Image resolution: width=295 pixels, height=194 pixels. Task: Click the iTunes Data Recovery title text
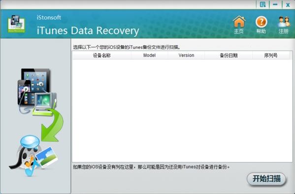[x=88, y=31]
